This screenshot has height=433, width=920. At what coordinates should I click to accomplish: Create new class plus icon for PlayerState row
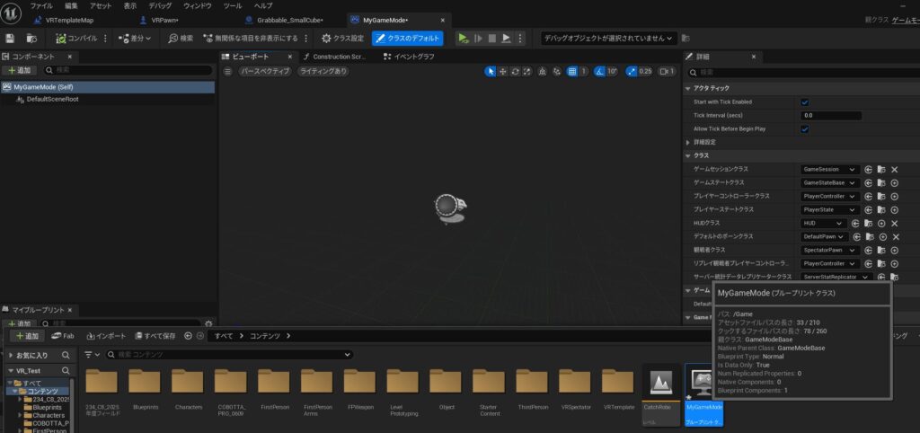894,209
